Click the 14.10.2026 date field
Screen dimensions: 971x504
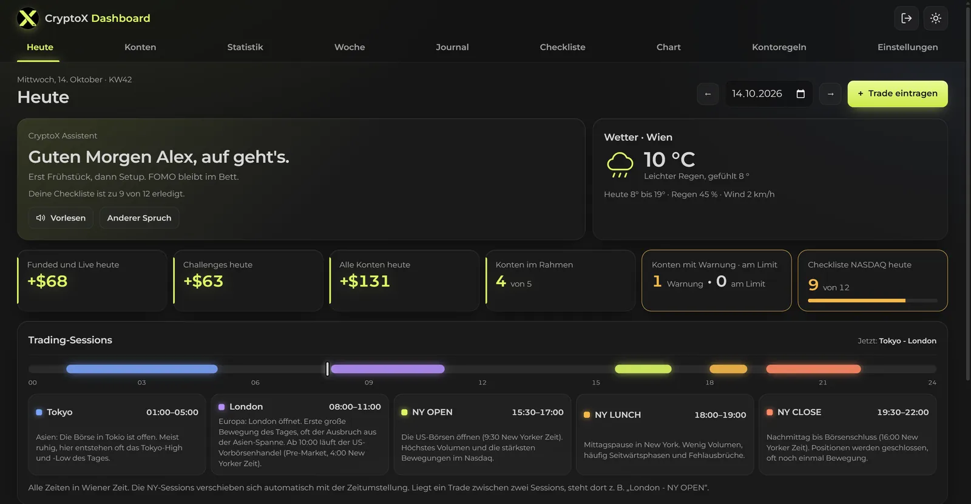click(769, 94)
